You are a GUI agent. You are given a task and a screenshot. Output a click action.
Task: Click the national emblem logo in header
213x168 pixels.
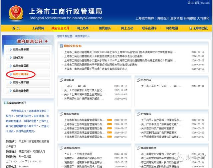coord(16,13)
